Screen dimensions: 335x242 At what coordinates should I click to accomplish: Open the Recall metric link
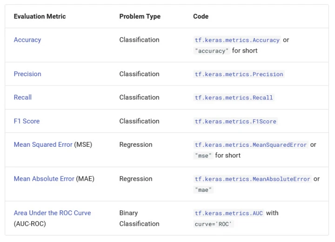(23, 98)
